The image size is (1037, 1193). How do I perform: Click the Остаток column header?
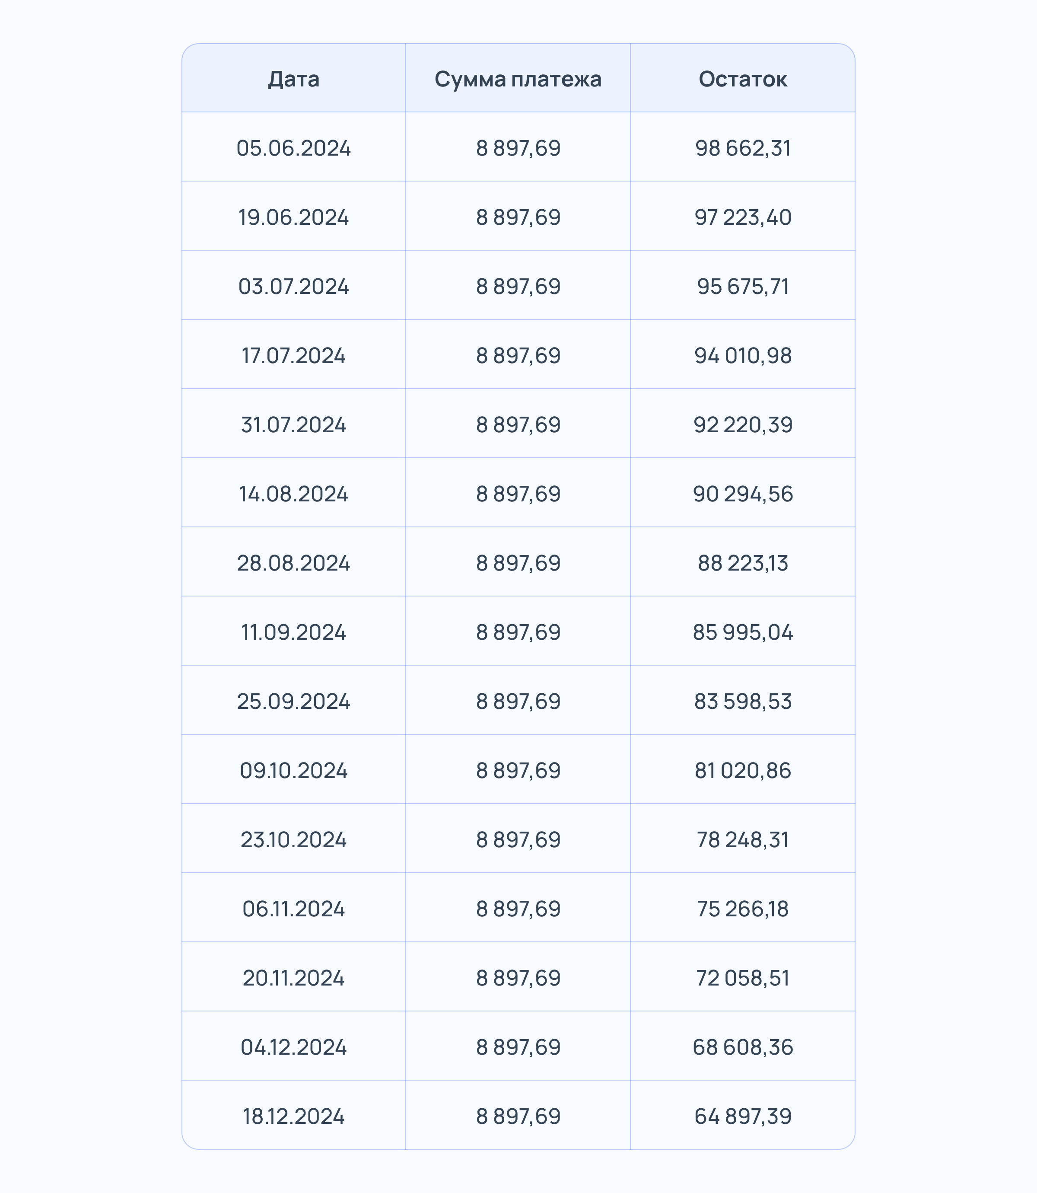[742, 79]
